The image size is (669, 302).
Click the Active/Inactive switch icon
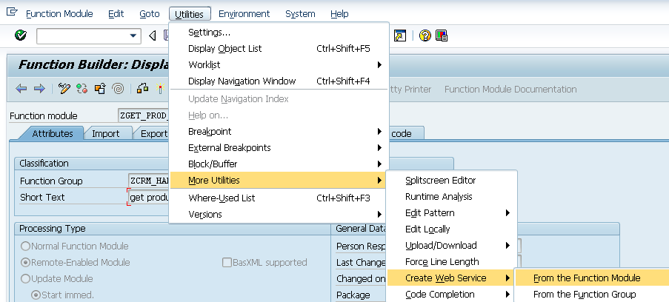82,89
